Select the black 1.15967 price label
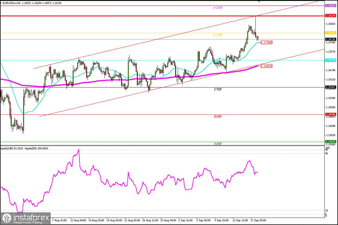Image resolution: width=338 pixels, height=225 pixels. [x=330, y=87]
